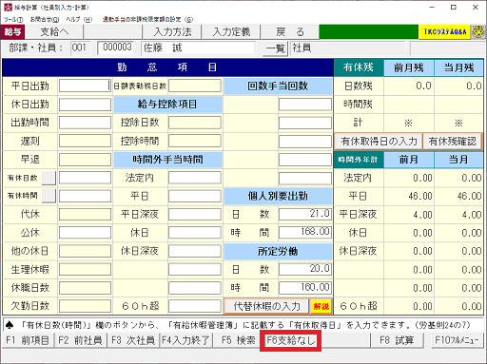Click F3 次社員 function key
Screen dimensions: 487x364
(x=133, y=340)
